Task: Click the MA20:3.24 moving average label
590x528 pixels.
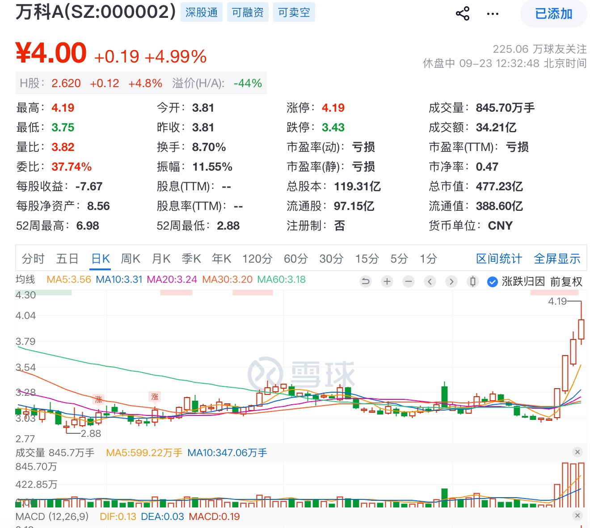Action: coord(172,280)
